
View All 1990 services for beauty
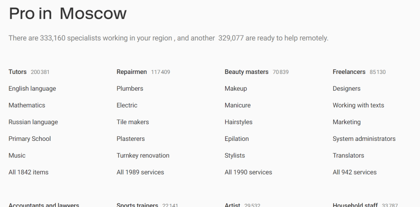click(x=248, y=172)
